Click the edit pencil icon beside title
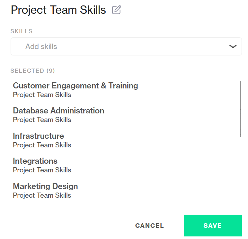Viewport: 248px width, 239px height. point(117,10)
